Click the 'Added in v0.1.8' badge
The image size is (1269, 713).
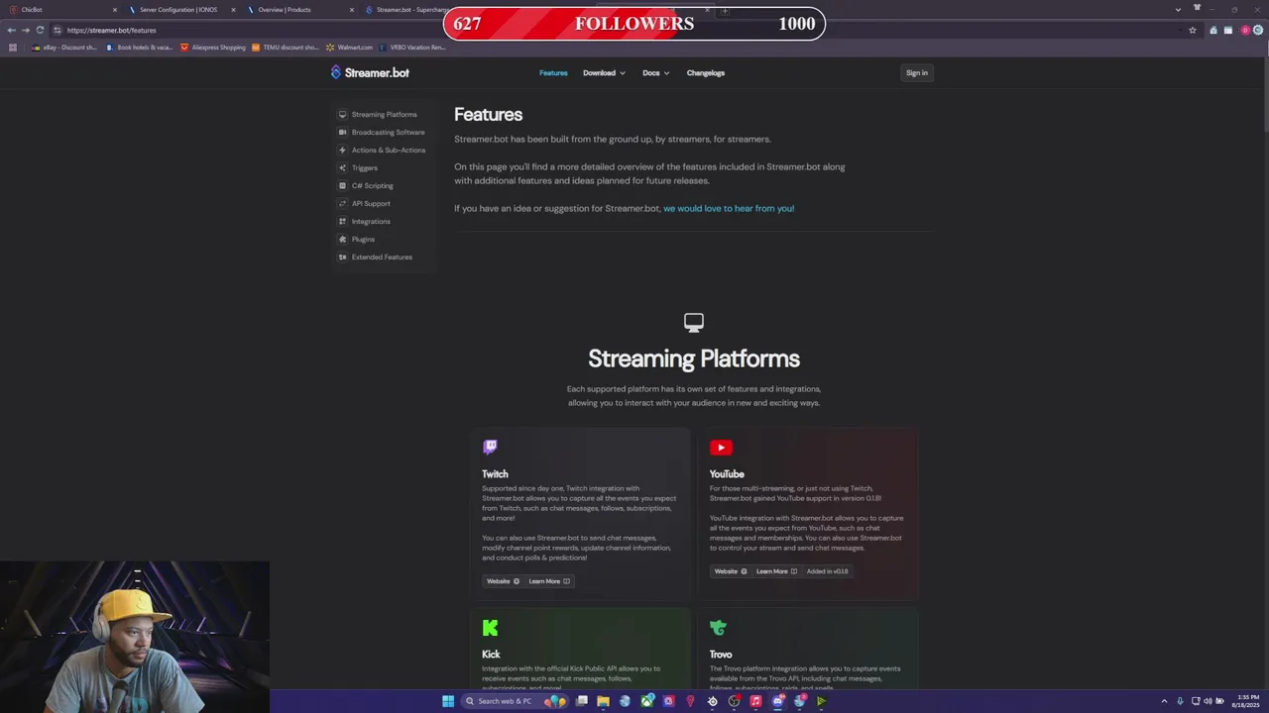click(827, 571)
